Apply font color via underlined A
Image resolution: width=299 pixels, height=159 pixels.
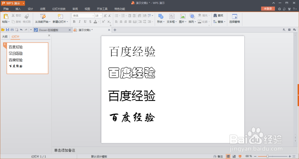[95, 22]
